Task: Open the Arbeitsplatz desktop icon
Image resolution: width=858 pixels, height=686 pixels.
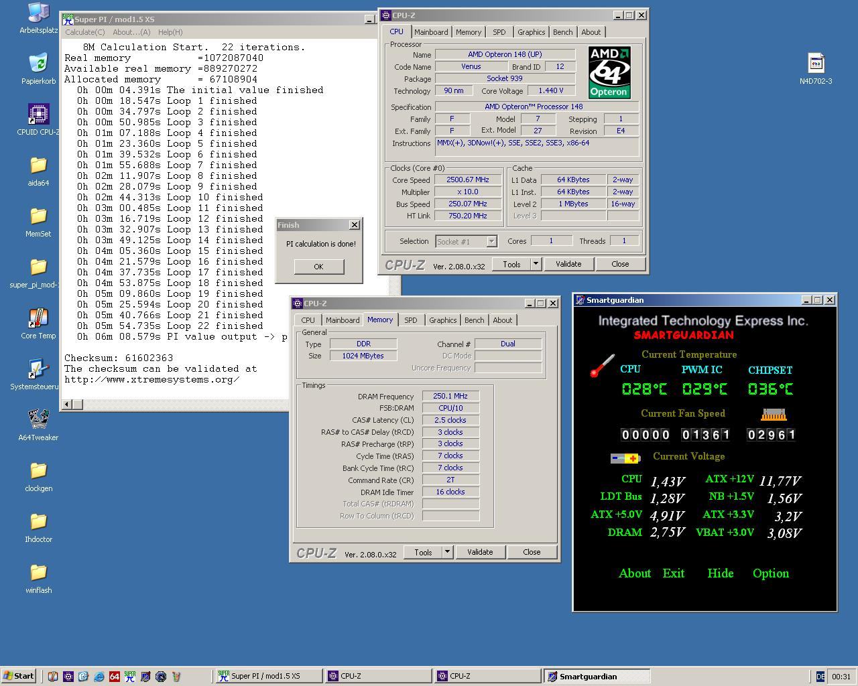Action: click(38, 13)
